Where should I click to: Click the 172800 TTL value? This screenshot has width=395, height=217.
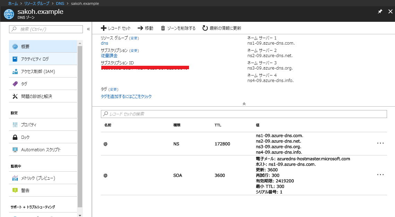222,144
